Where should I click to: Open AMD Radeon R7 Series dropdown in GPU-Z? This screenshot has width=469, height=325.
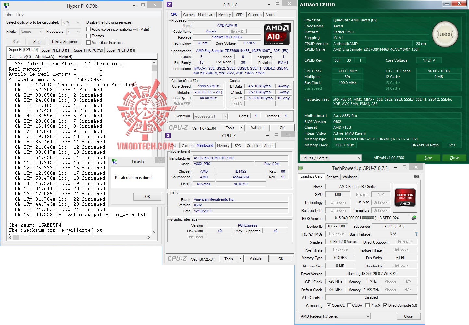click(x=335, y=316)
